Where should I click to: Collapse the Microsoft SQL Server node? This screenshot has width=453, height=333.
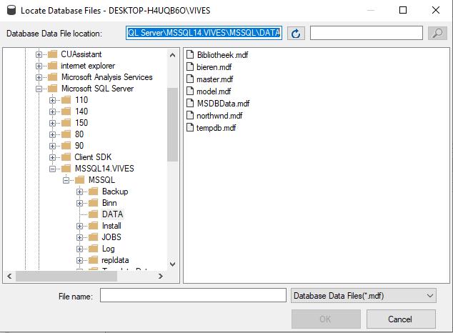pos(39,89)
